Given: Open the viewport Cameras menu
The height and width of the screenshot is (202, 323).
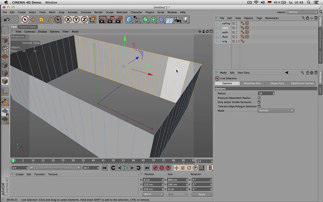Looking at the screenshot, I should coord(29,31).
